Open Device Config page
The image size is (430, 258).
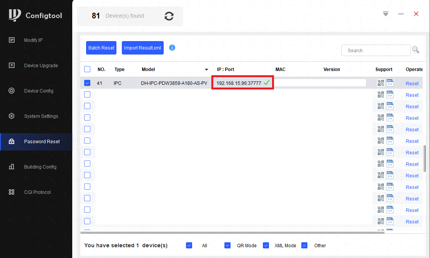pyautogui.click(x=39, y=91)
